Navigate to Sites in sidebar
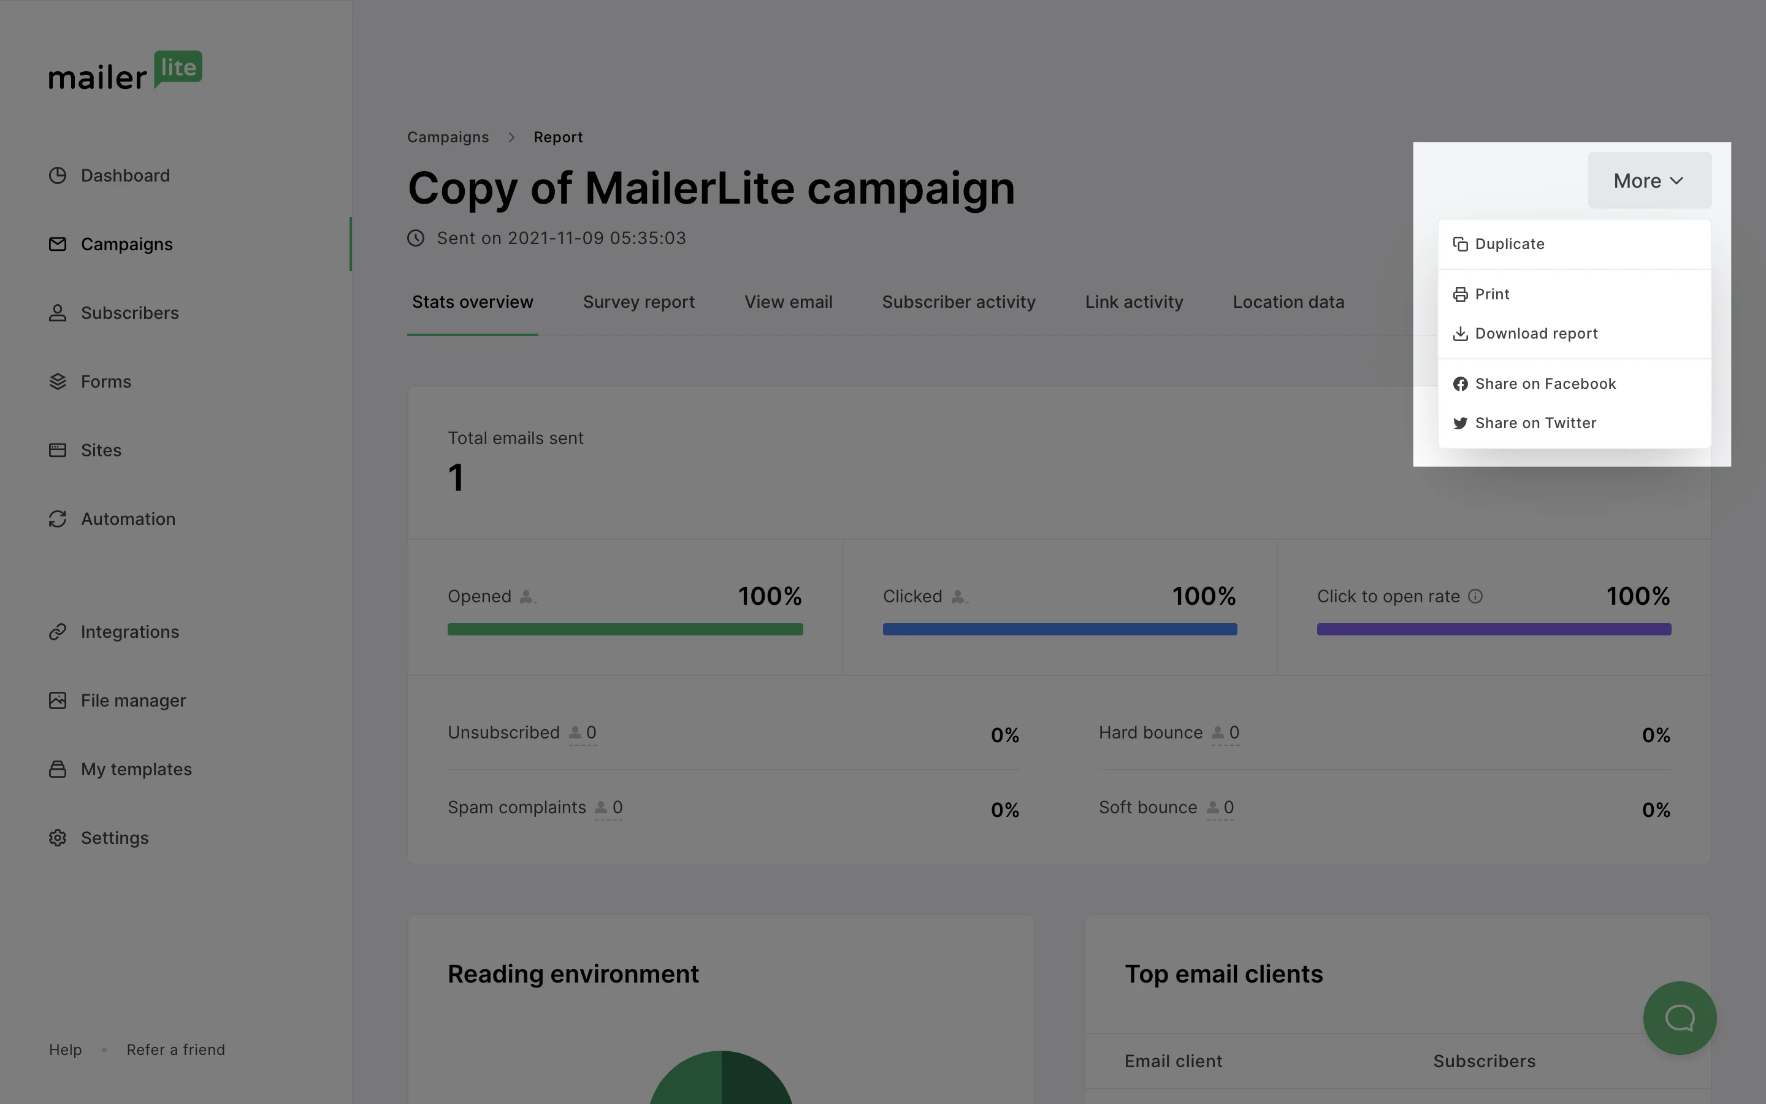This screenshot has height=1104, width=1766. pyautogui.click(x=101, y=451)
